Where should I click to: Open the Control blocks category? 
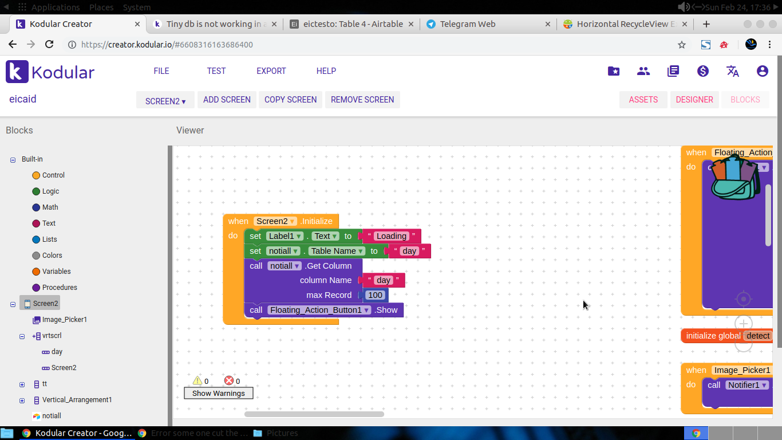53,175
